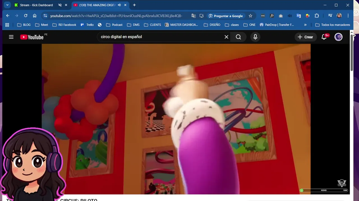Reload the current page

coord(26,16)
